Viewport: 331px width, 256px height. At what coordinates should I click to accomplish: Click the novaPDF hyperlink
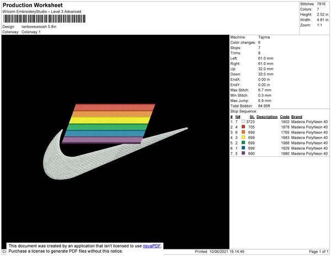[152, 246]
